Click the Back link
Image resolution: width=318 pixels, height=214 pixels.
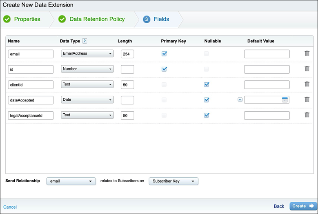click(x=279, y=206)
